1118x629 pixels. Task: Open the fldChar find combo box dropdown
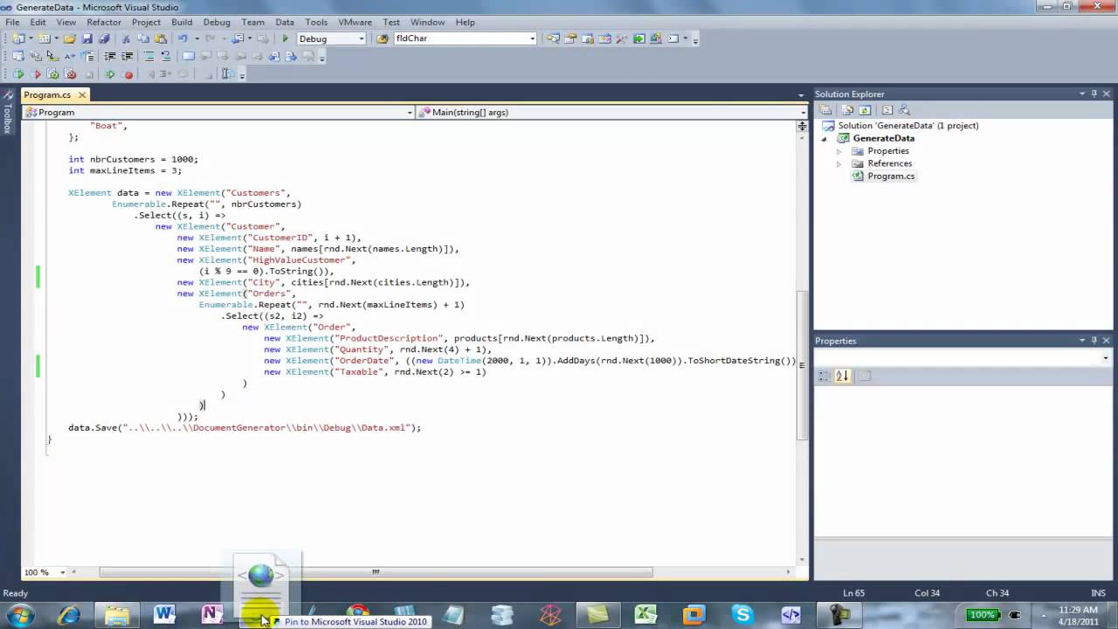[x=532, y=38]
